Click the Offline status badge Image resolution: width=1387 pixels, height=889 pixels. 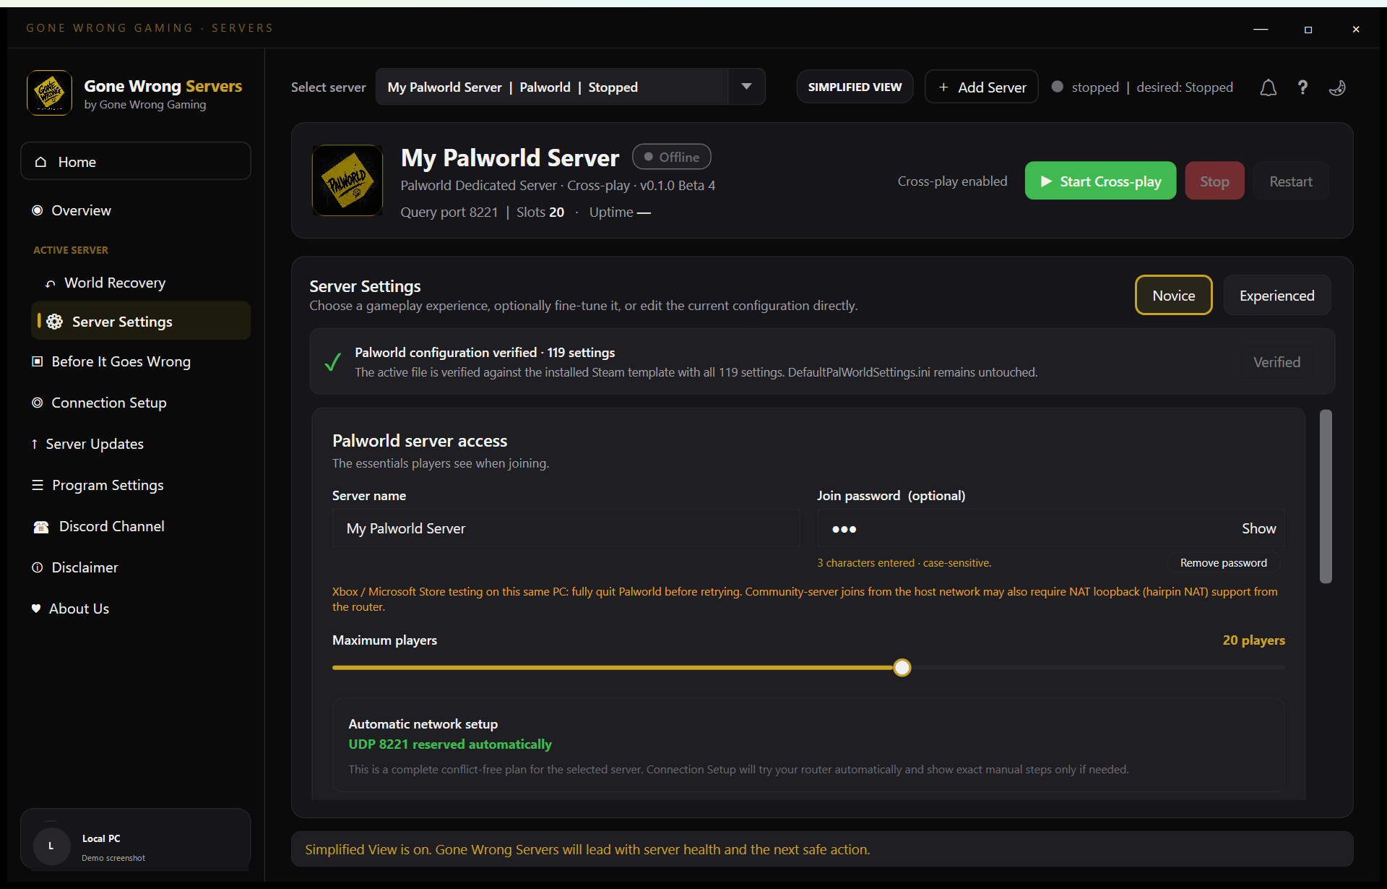point(671,157)
